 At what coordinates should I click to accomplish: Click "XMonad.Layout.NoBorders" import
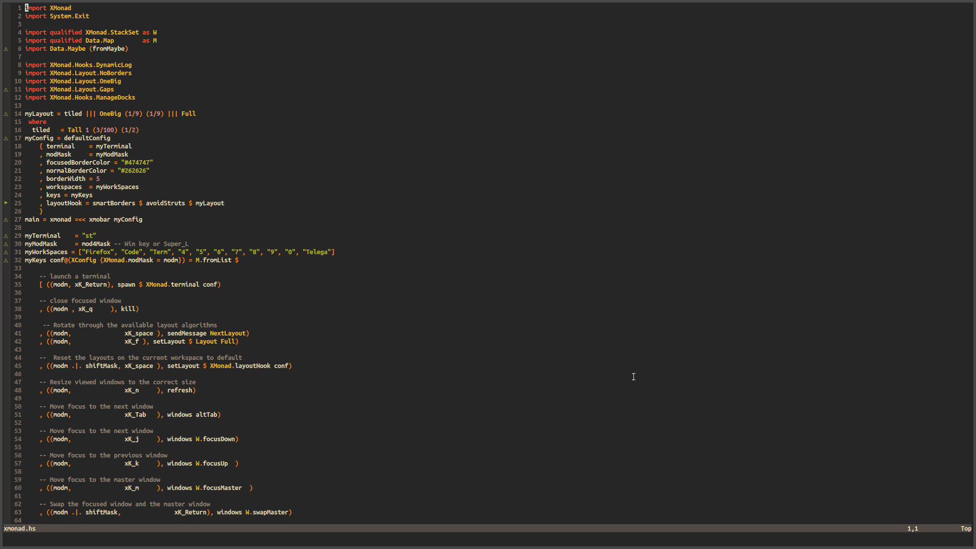pos(91,73)
